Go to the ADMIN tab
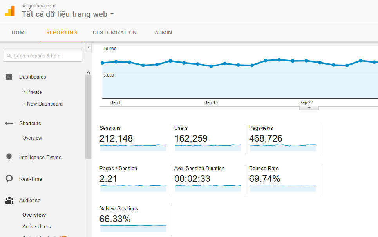The height and width of the screenshot is (237, 378). tap(163, 32)
